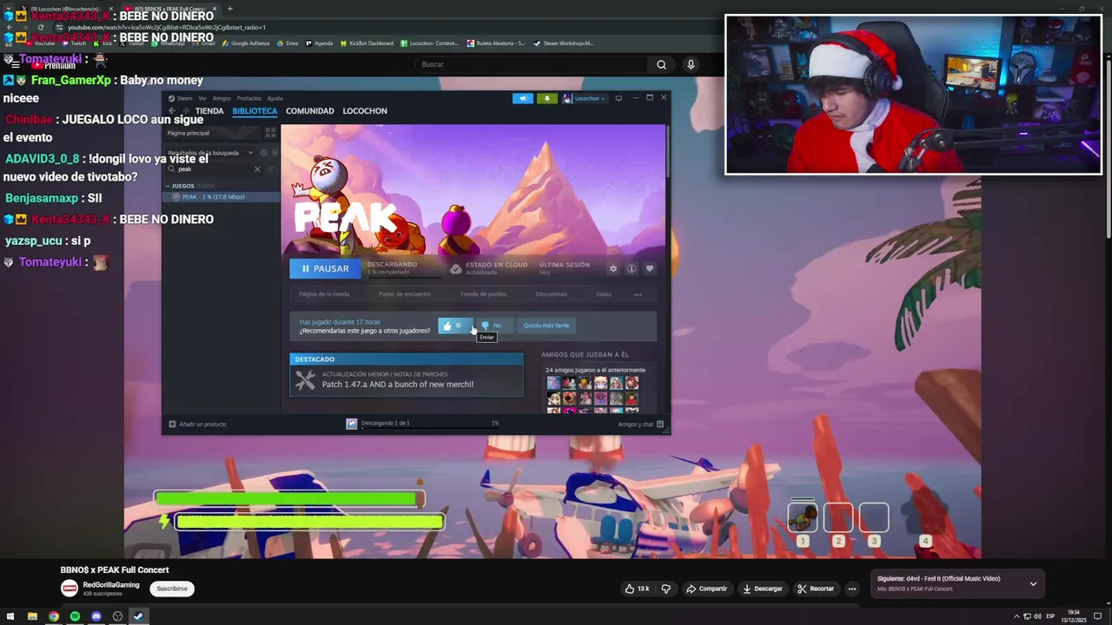This screenshot has width=1112, height=625.
Task: Click Descargar under the YouTube video
Action: [x=762, y=589]
